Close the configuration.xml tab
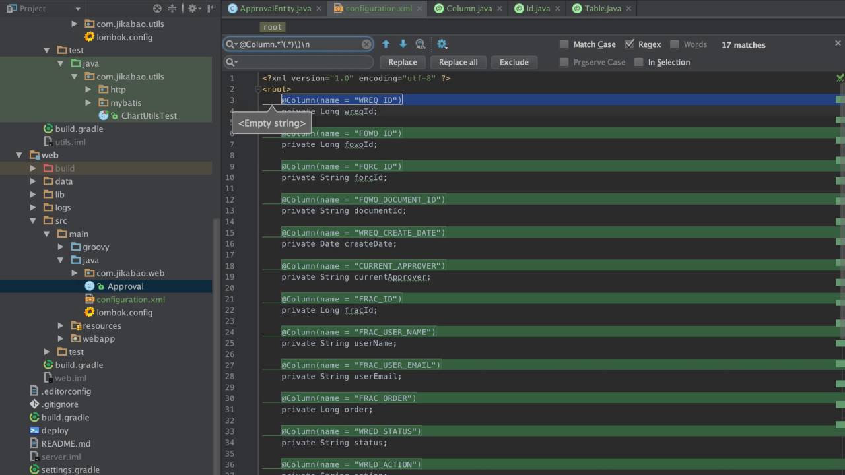Image resolution: width=845 pixels, height=475 pixels. (x=421, y=9)
